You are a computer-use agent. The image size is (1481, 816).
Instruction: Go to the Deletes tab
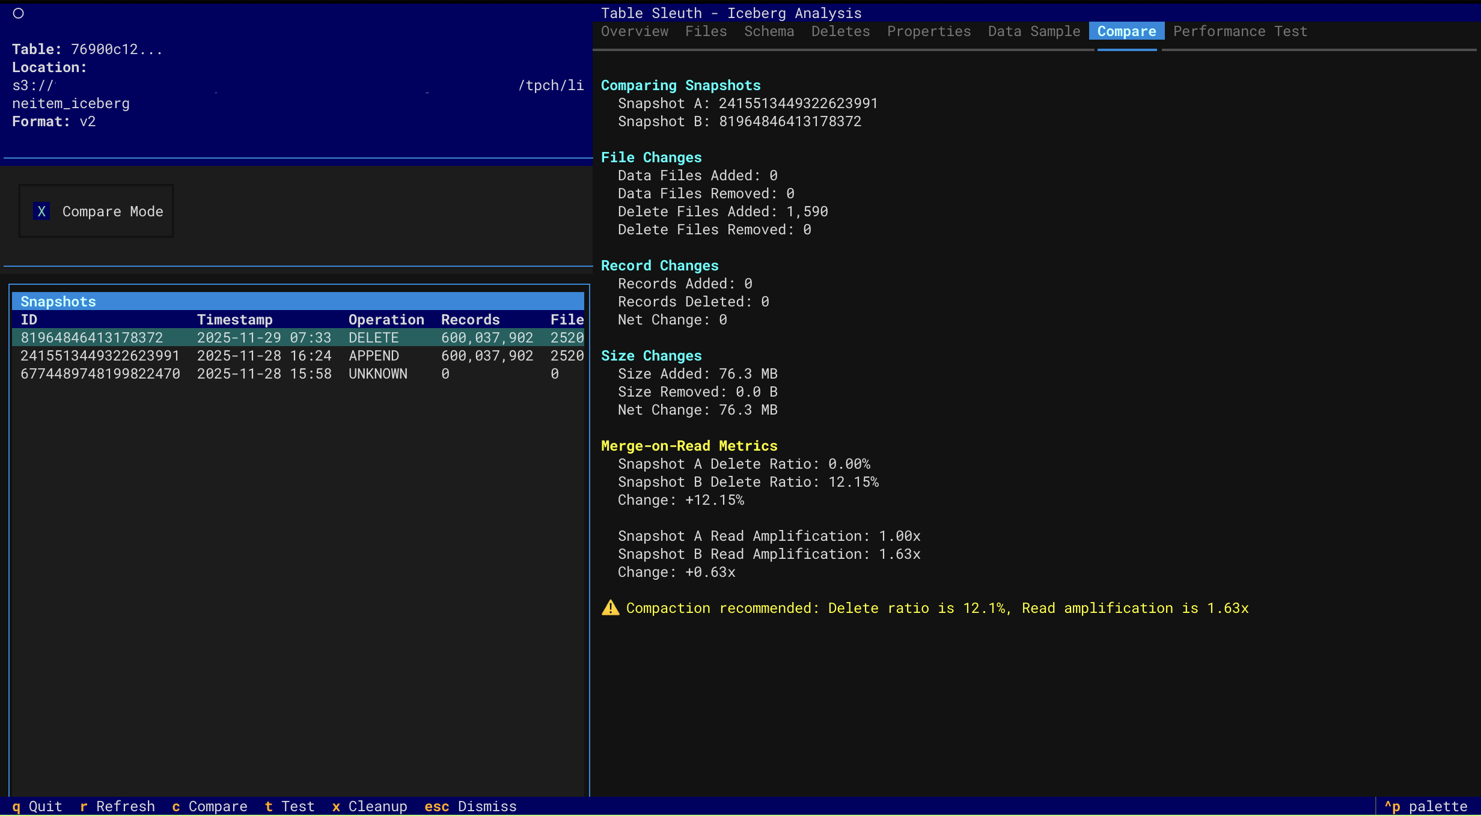[840, 31]
